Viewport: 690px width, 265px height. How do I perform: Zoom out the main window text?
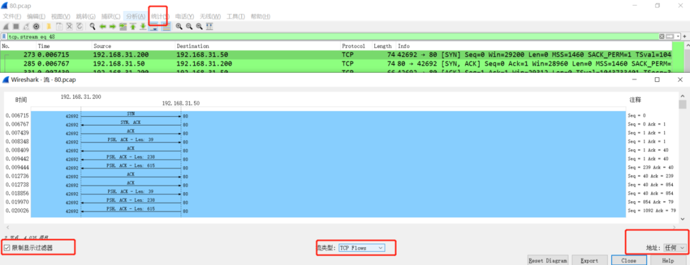(189, 26)
